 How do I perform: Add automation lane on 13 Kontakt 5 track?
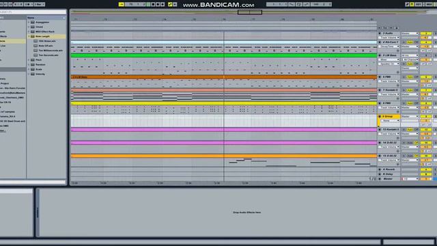(x=397, y=138)
